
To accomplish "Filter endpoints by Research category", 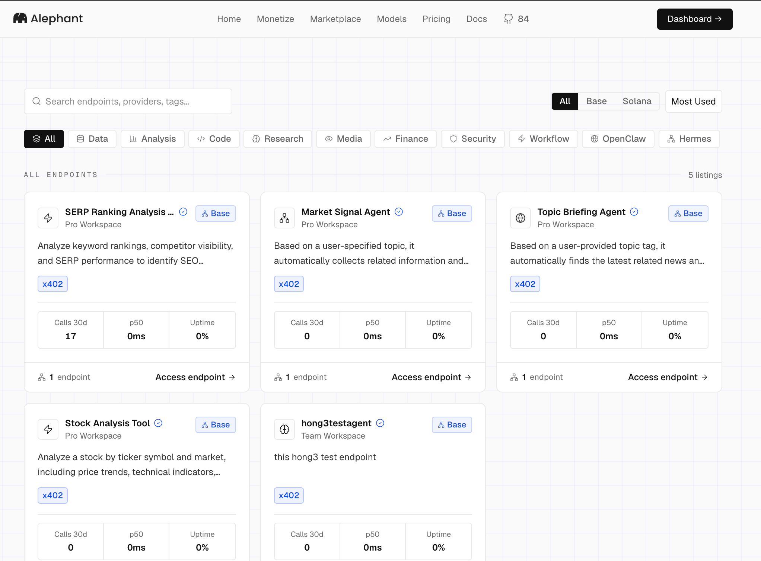I will tap(278, 139).
